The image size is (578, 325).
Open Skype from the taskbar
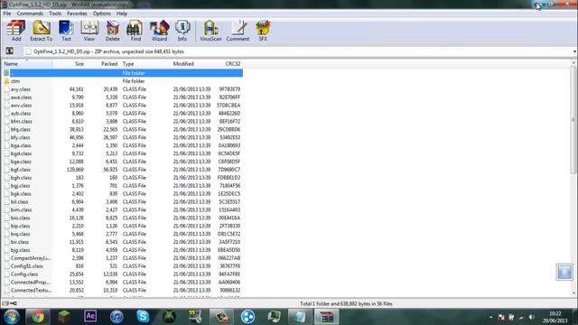point(143,317)
